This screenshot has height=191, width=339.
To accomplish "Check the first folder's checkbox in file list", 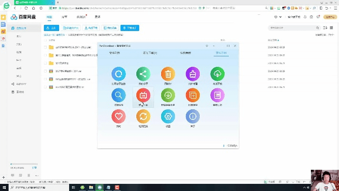I will [46, 48].
